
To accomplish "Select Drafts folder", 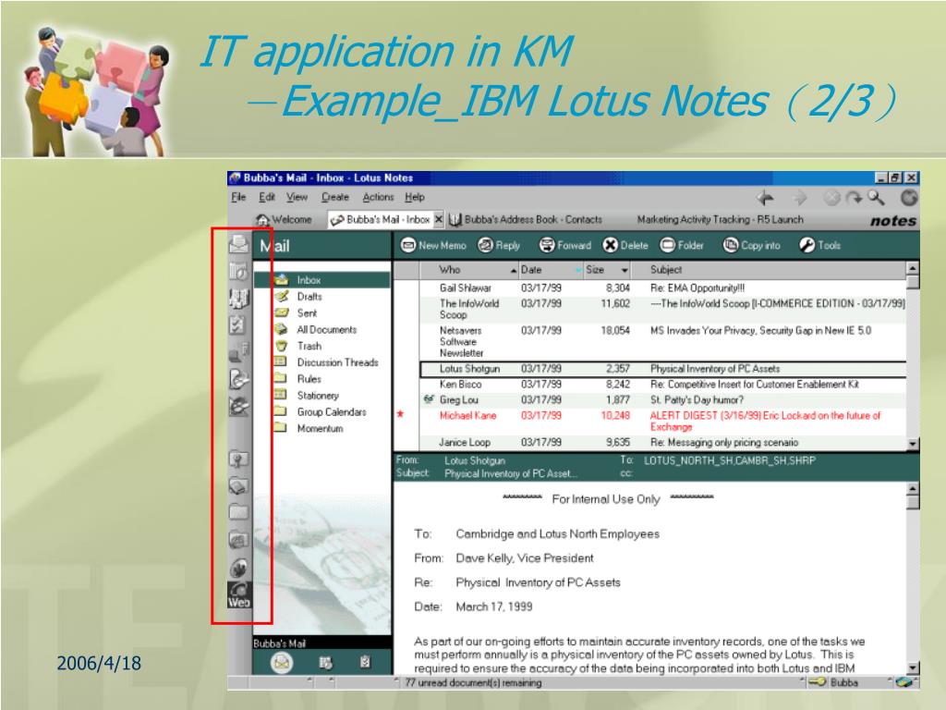I will [309, 297].
